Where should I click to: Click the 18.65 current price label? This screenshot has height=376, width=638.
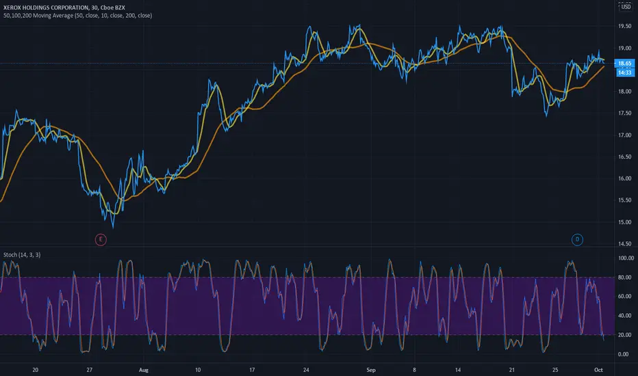pos(624,64)
